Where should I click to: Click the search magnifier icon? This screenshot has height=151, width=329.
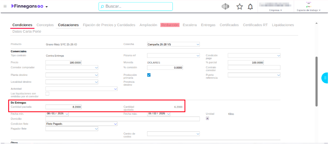(x=102, y=7)
